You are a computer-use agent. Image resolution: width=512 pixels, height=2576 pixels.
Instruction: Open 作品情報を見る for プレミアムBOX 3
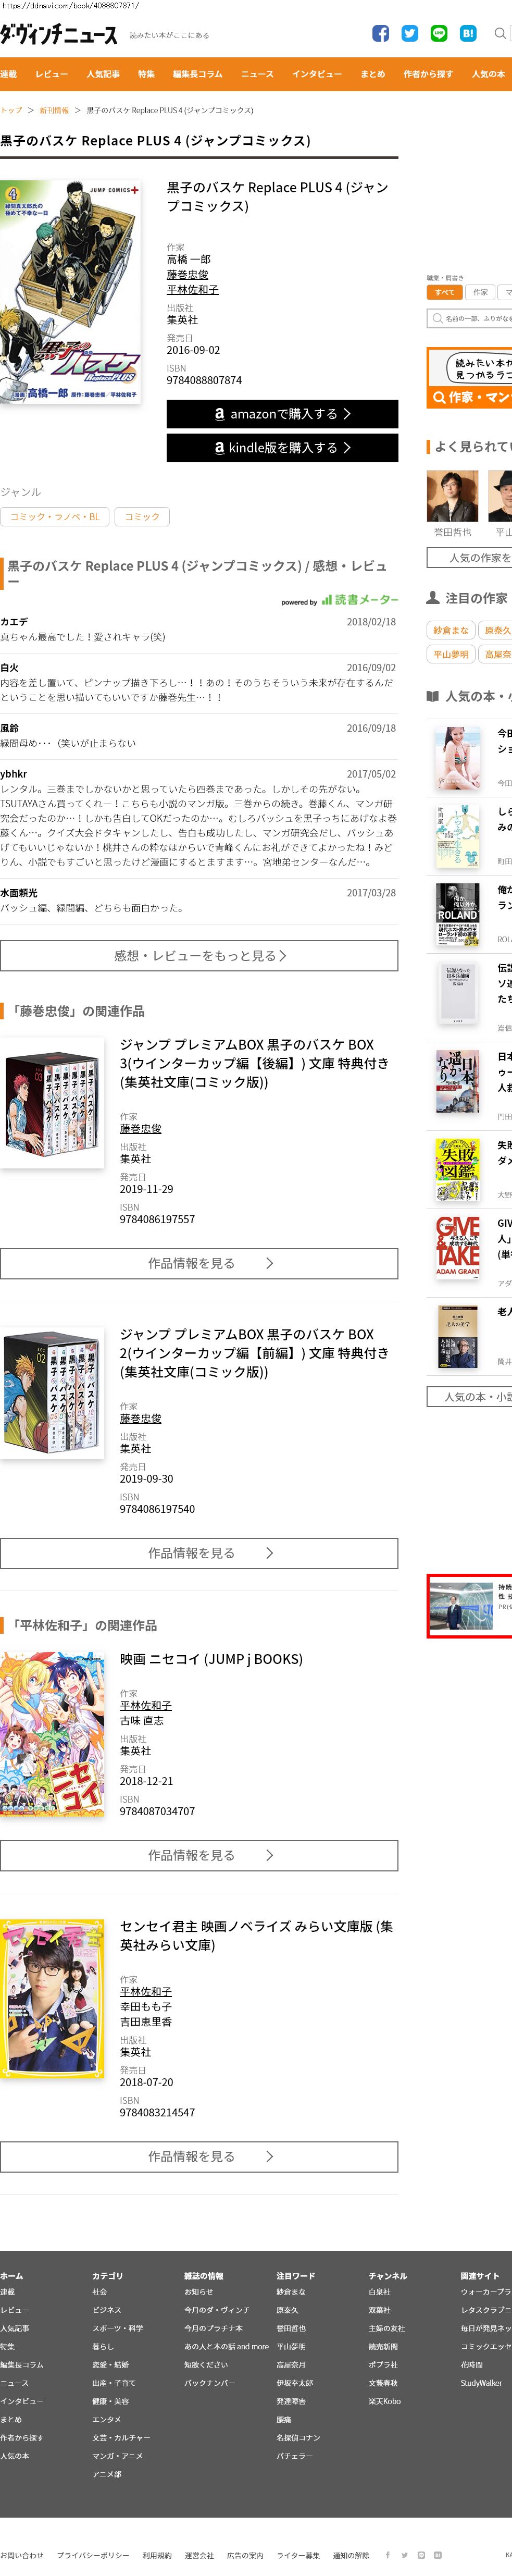click(x=199, y=1263)
